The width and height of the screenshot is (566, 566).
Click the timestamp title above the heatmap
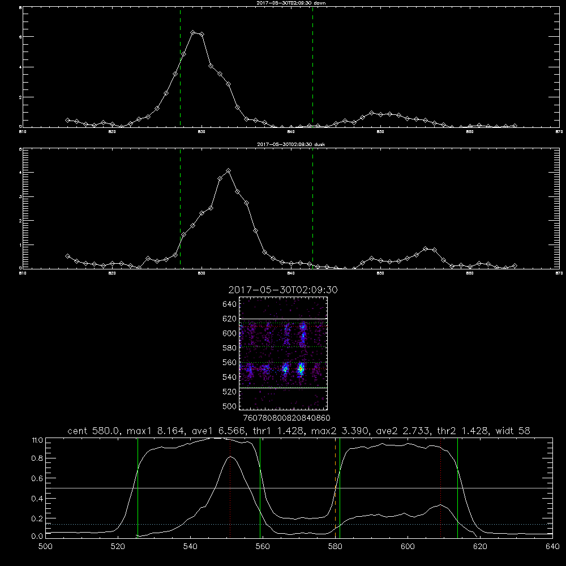(283, 290)
